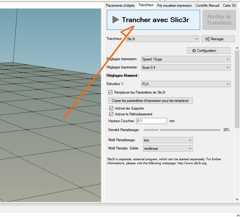Click scroll up arrow of slicer settings panel

point(237,48)
